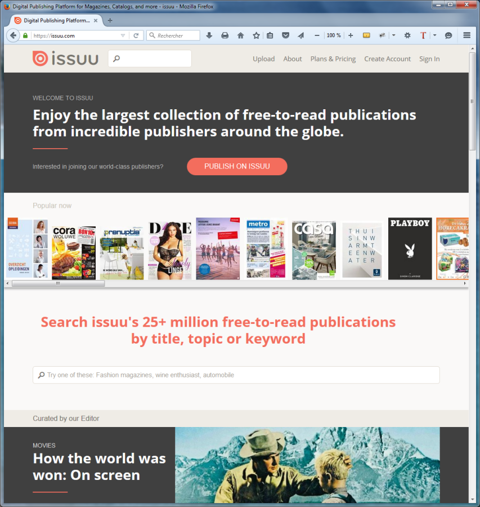This screenshot has height=507, width=480.
Task: Click the yellow ruler toolbar icon
Action: coord(366,35)
